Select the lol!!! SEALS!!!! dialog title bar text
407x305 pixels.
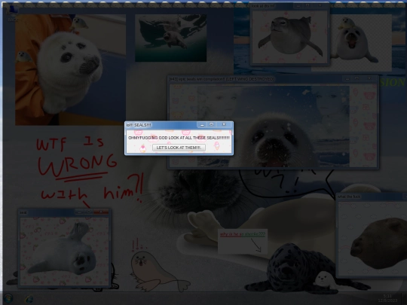(139, 125)
